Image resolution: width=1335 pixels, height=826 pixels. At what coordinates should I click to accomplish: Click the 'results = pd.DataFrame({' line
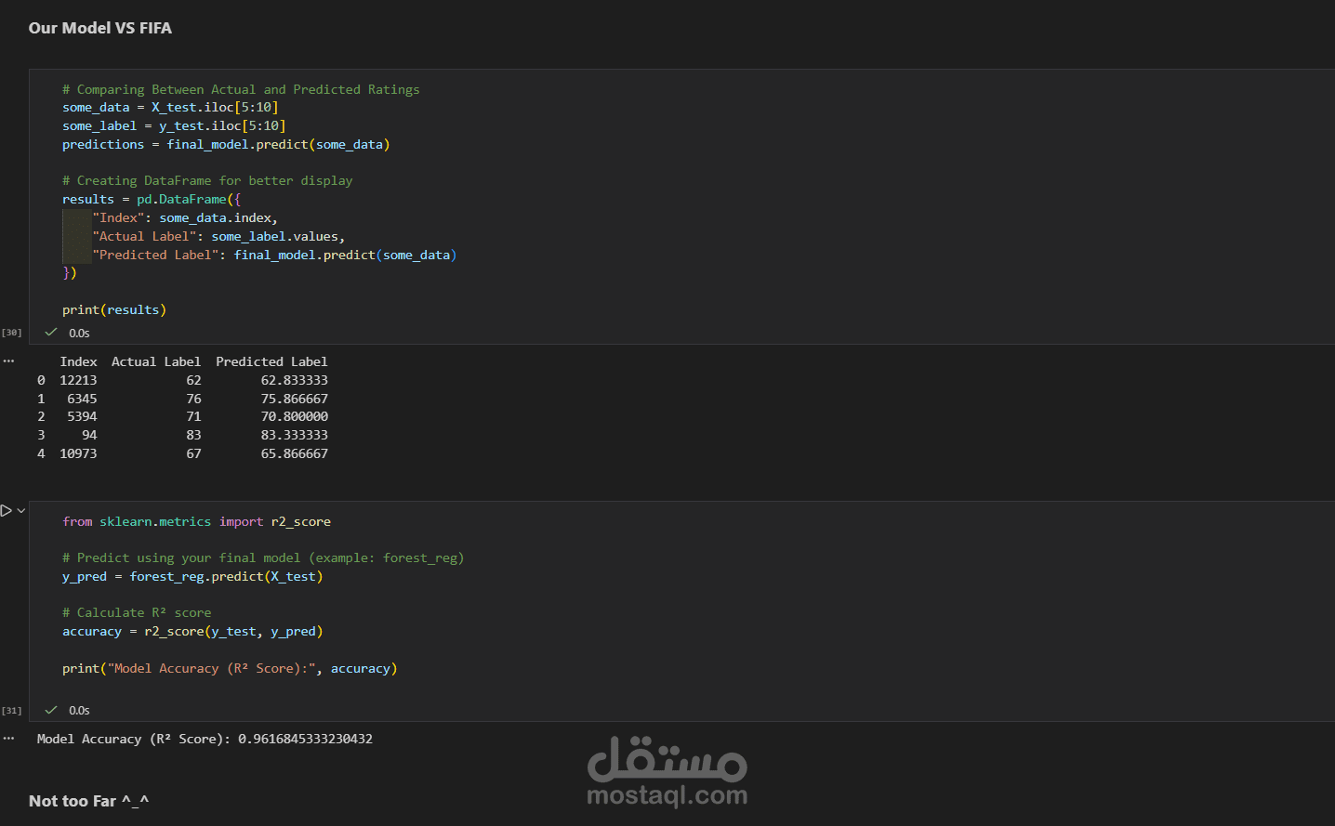tap(152, 200)
